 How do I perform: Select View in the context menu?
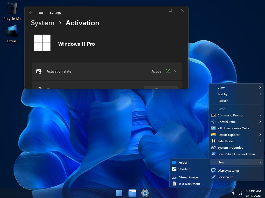(236, 88)
